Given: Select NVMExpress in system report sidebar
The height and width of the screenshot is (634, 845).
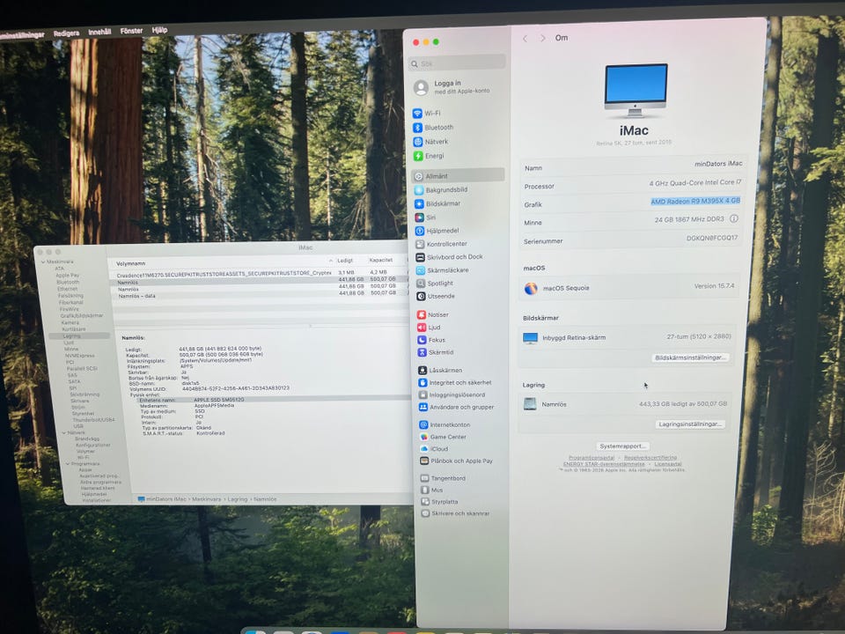Looking at the screenshot, I should click(80, 356).
